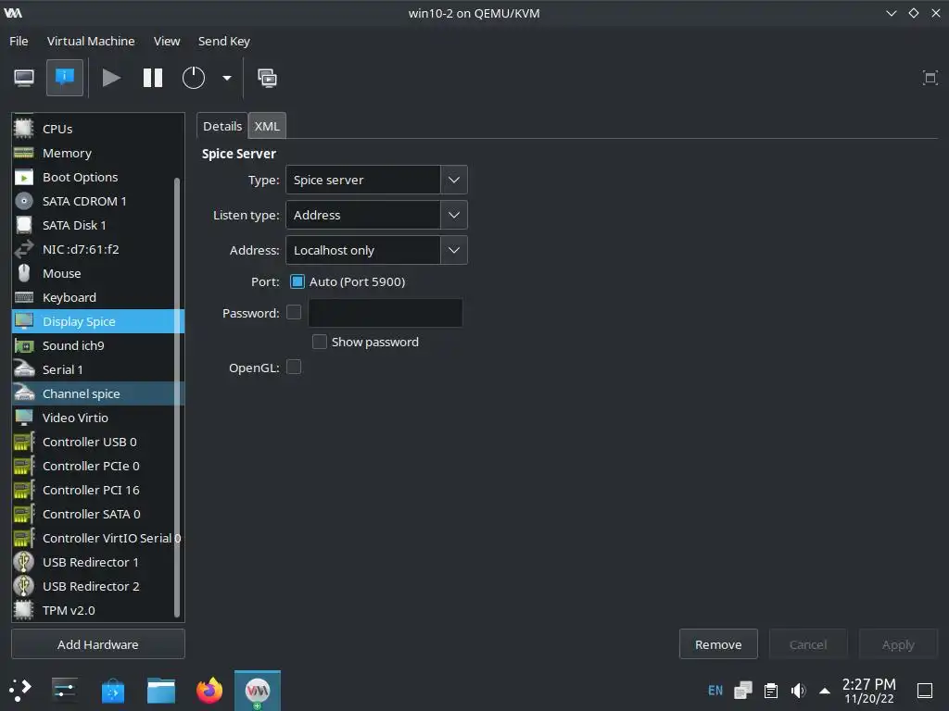Screen dimensions: 949x711
Task: Shut down the virtual machine
Action: (194, 78)
